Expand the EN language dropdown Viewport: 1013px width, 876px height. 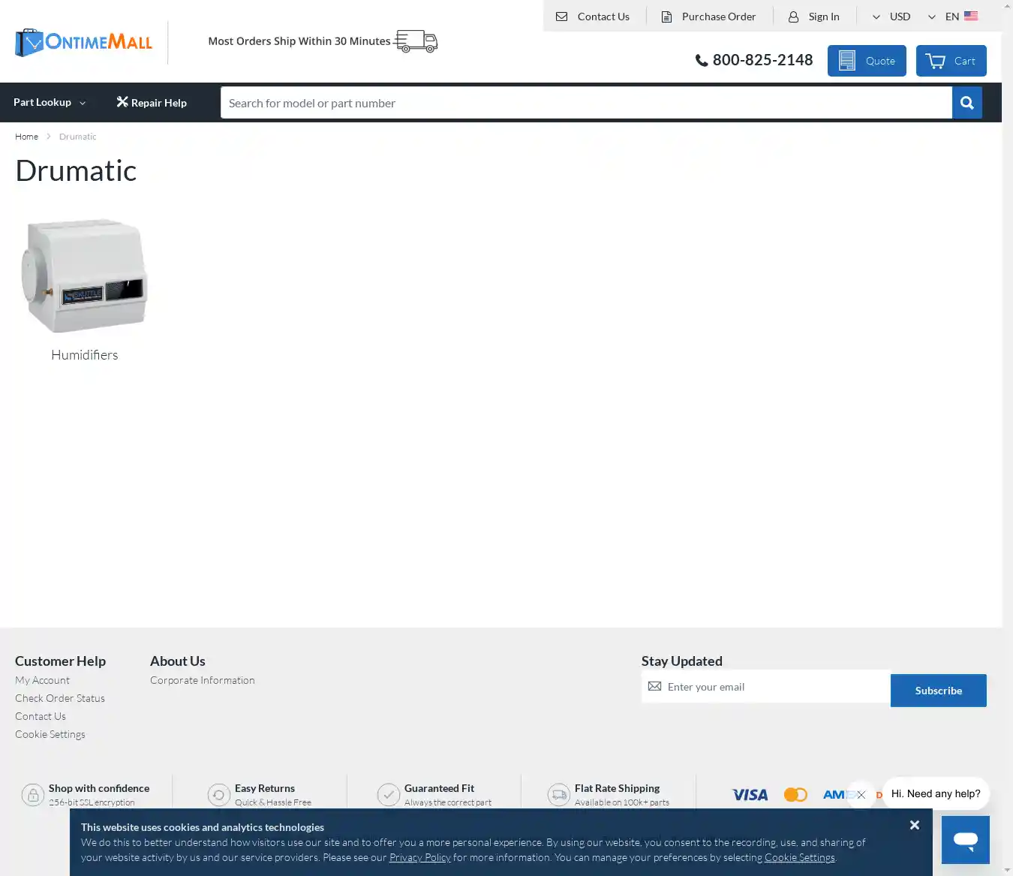click(x=952, y=17)
